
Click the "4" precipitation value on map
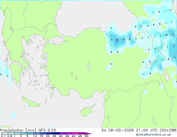(124, 40)
